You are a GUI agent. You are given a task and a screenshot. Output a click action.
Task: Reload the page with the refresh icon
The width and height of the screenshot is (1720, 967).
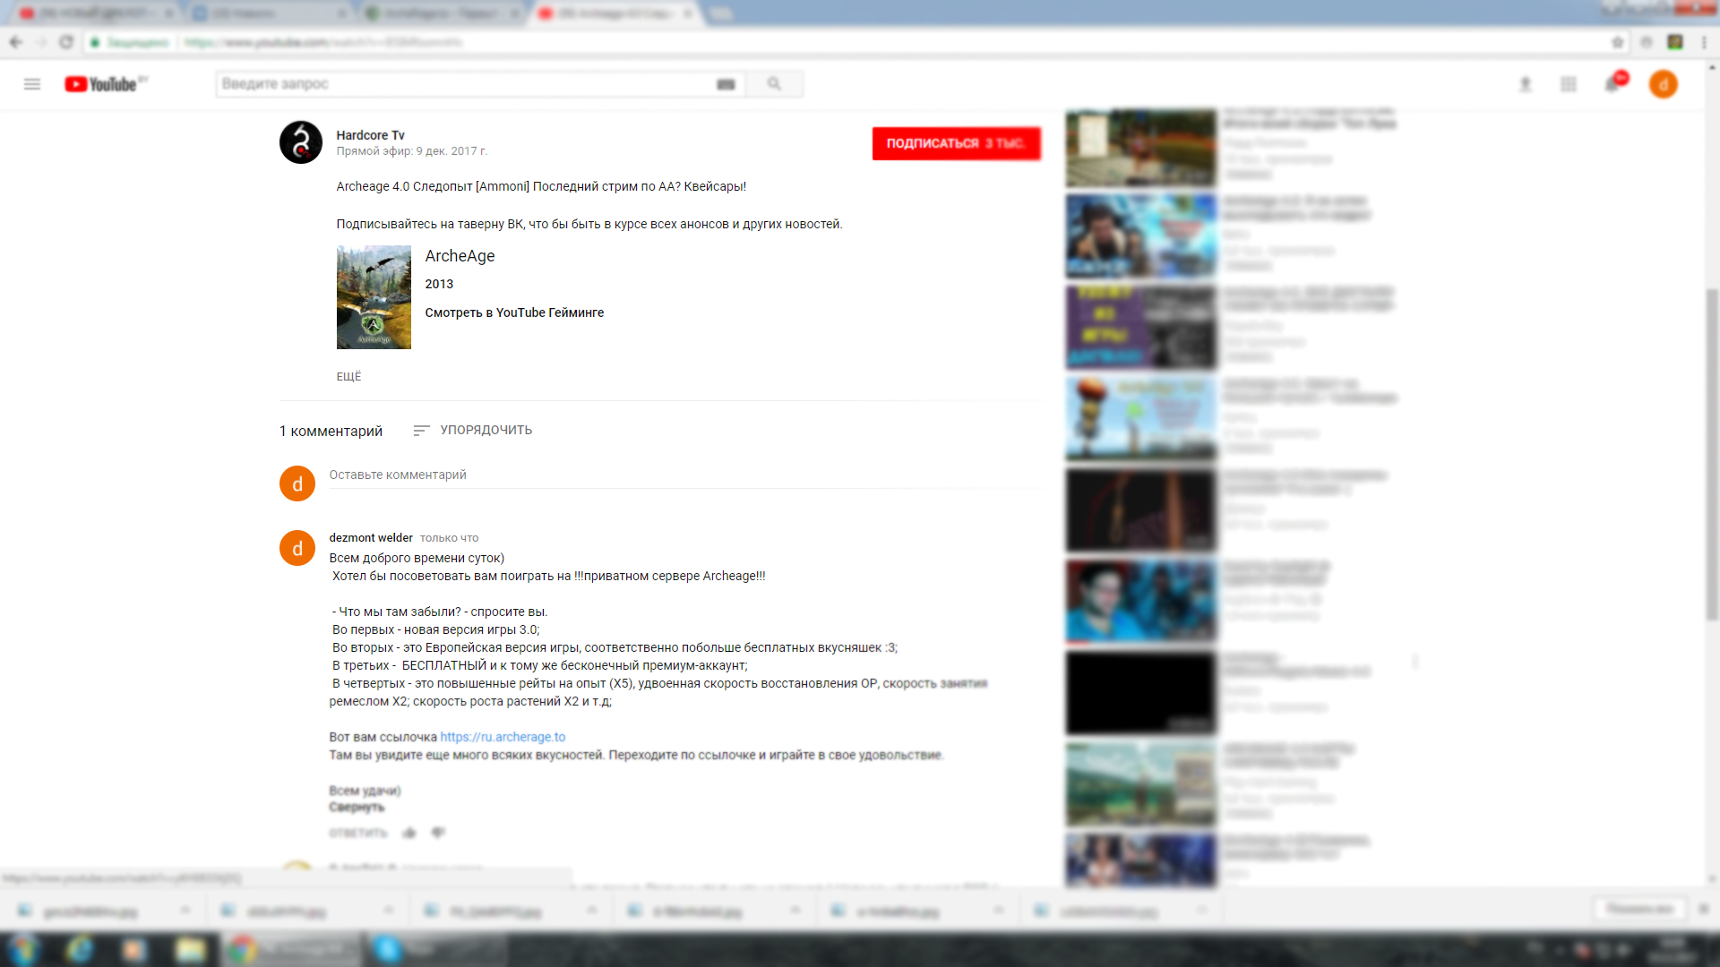click(x=66, y=42)
